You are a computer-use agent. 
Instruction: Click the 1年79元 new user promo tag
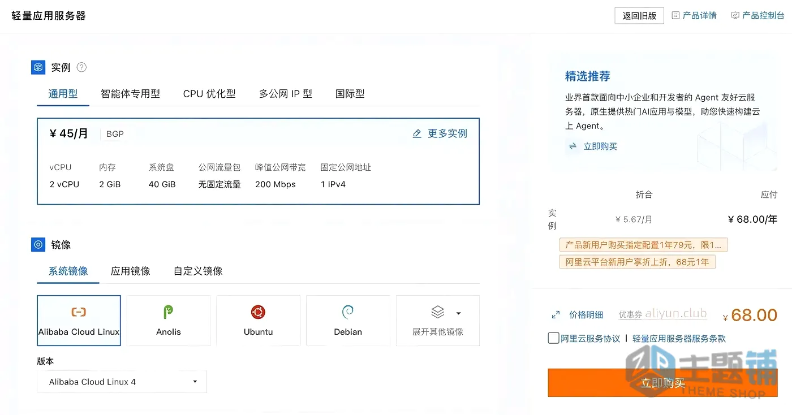pyautogui.click(x=644, y=245)
